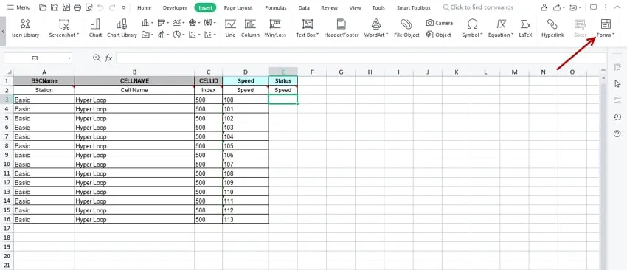
Task: Expand the Screenshot dropdown
Action: [64, 28]
